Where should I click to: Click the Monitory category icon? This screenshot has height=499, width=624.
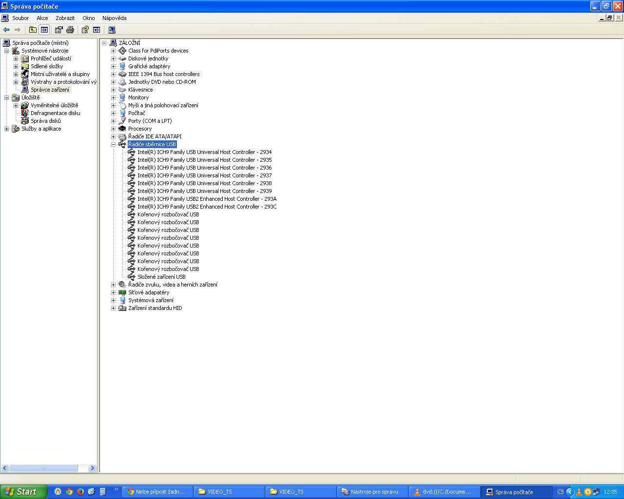coord(122,97)
